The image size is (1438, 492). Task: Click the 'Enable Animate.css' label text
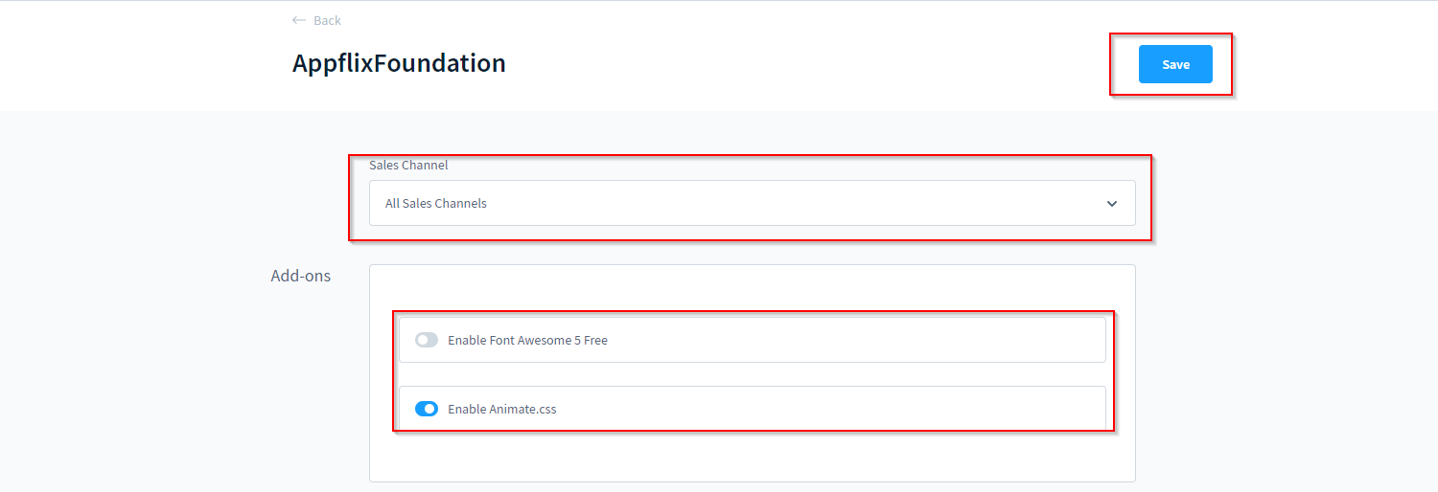[x=501, y=409]
